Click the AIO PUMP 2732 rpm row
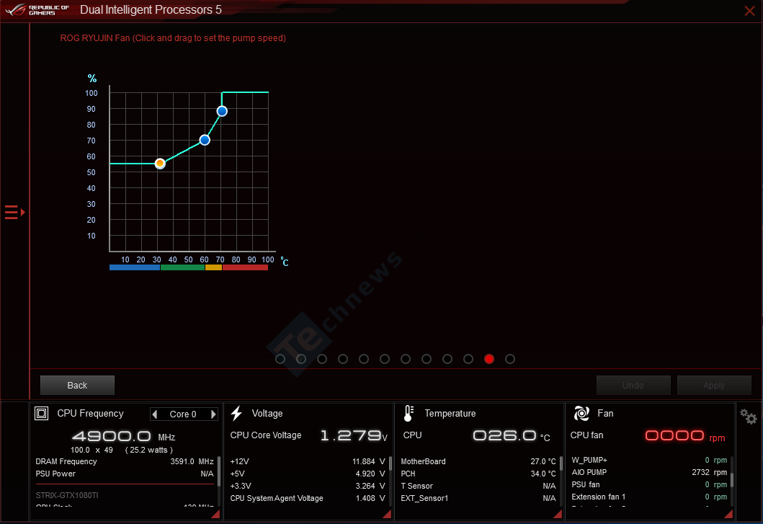Screen dimensions: 763x524 click(649, 472)
